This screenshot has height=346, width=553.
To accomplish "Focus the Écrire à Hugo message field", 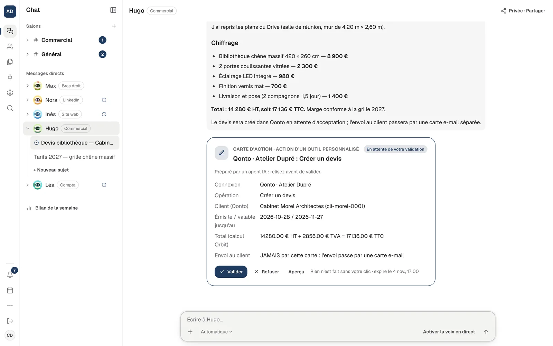I will [338, 320].
